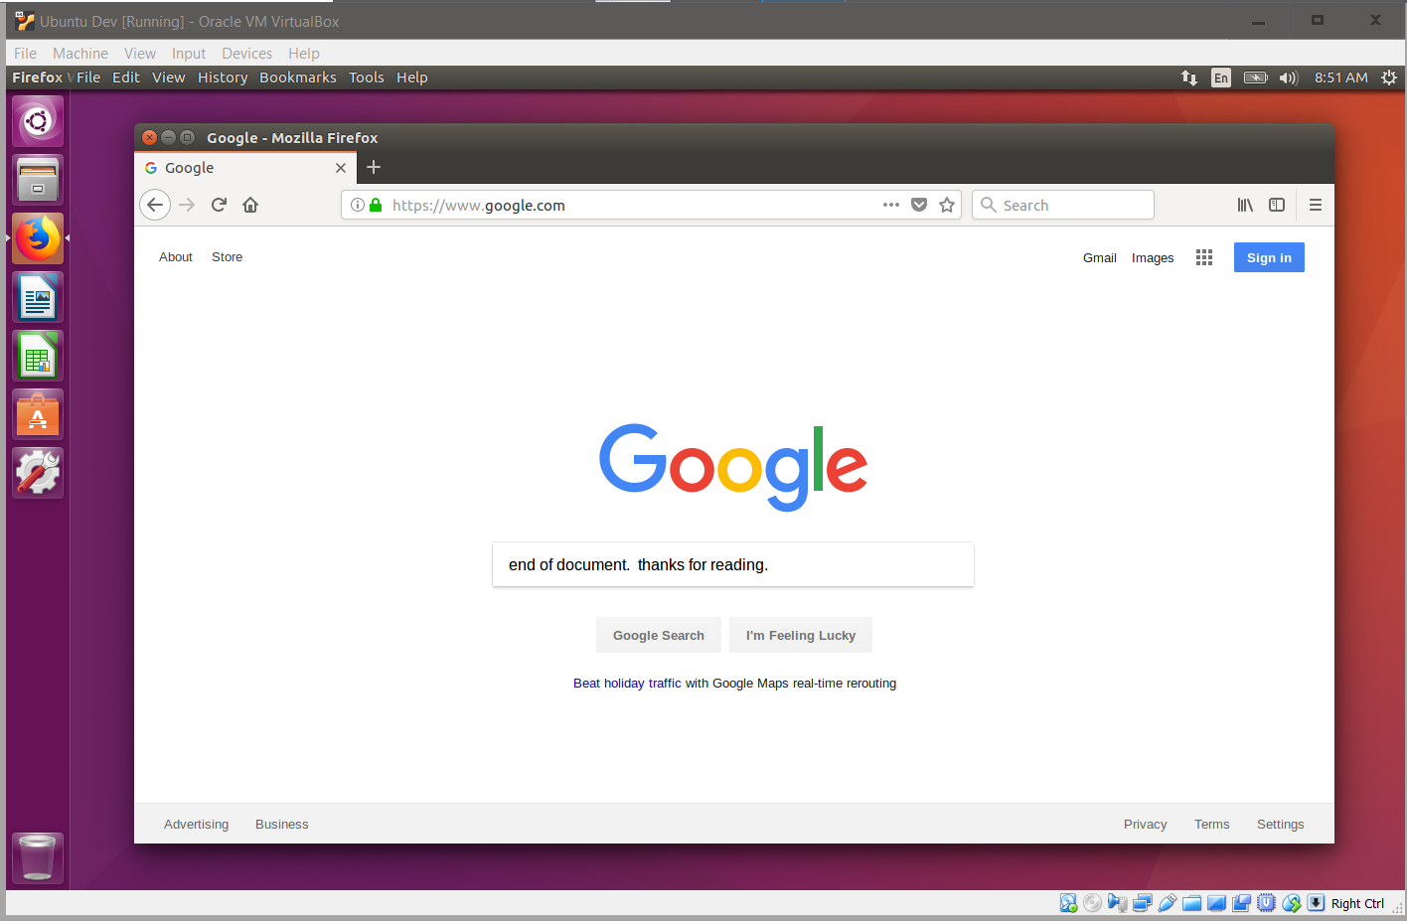Click the 8:51 AM clock

tap(1341, 77)
